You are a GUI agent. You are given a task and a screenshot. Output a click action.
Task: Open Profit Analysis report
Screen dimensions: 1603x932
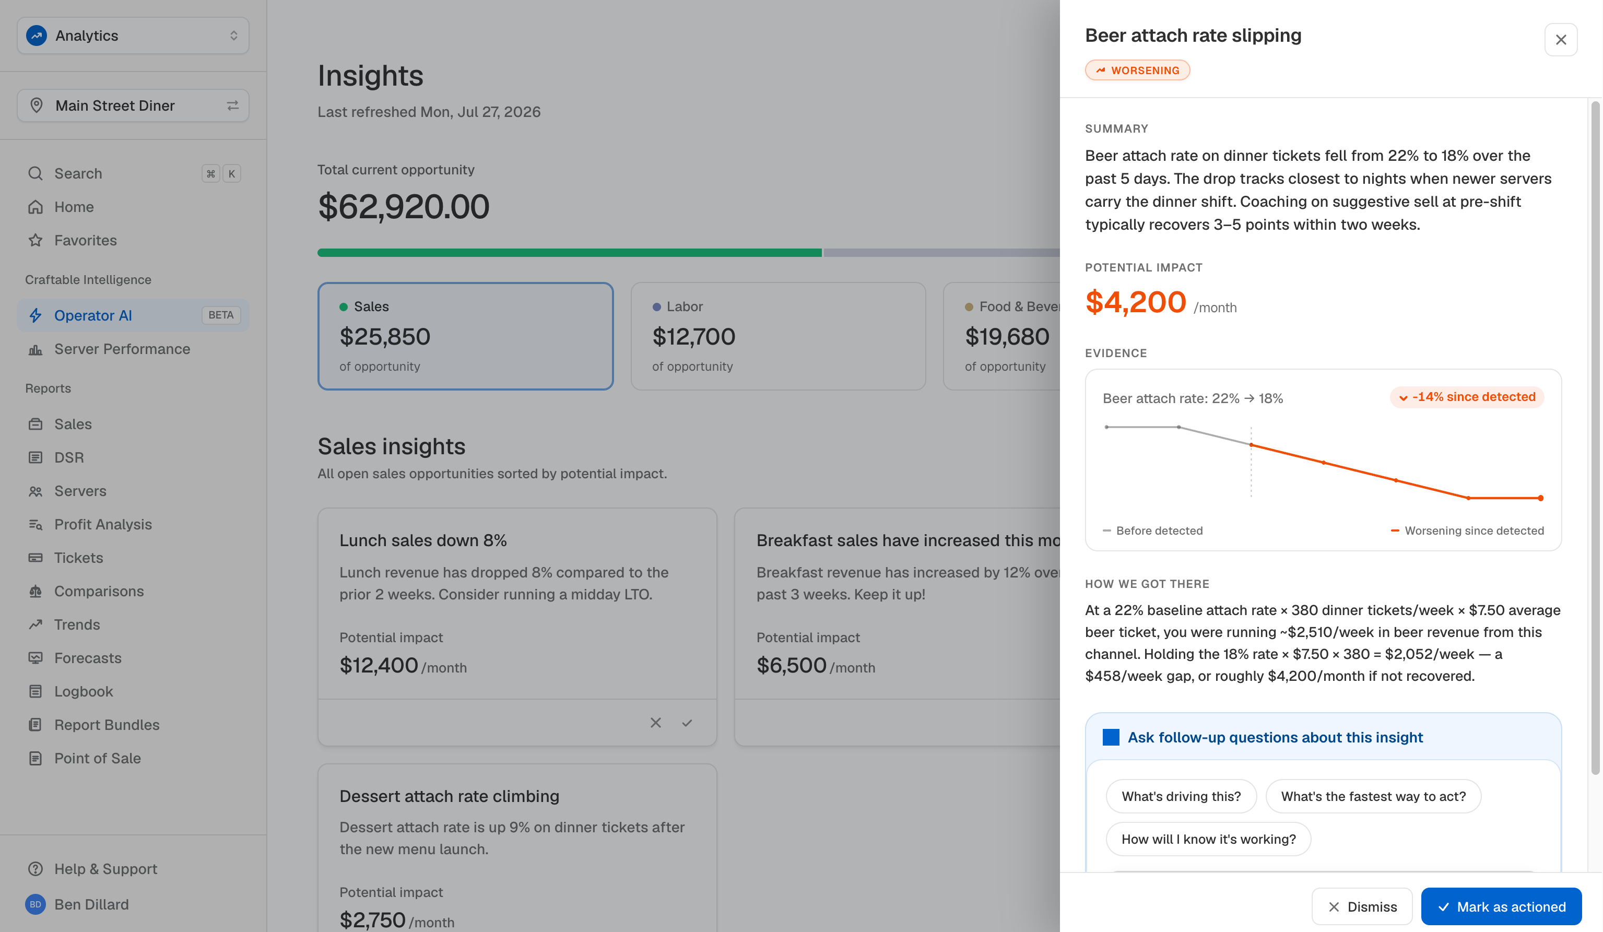pos(133,525)
